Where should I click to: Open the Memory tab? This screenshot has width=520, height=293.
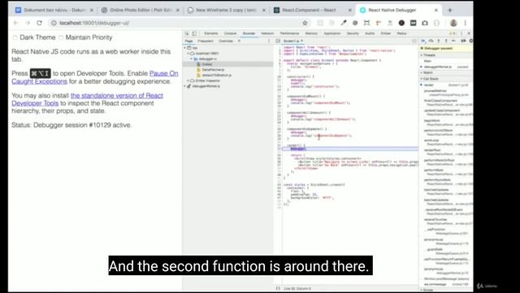[311, 33]
